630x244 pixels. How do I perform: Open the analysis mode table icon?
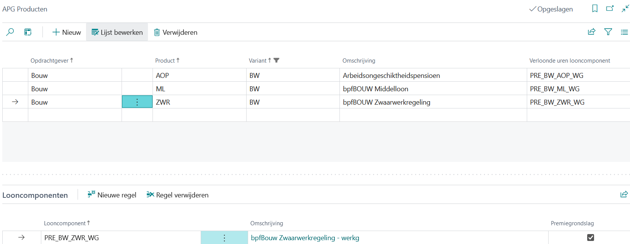(x=28, y=32)
